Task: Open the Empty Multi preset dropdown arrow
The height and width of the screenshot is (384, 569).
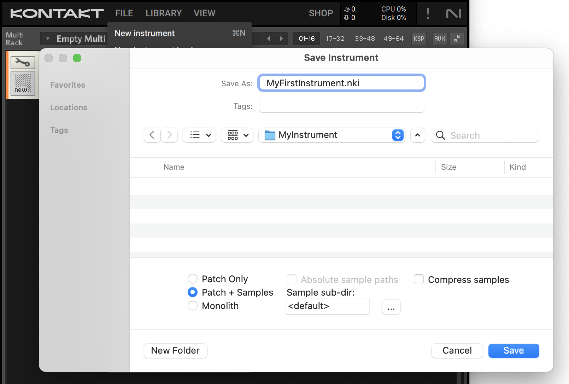Action: (48, 39)
